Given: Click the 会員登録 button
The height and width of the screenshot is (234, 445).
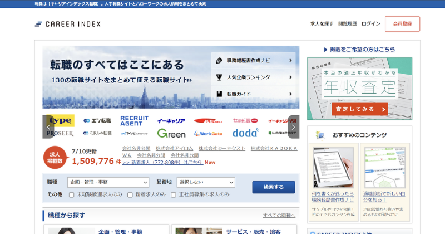Looking at the screenshot, I should pyautogui.click(x=402, y=24).
